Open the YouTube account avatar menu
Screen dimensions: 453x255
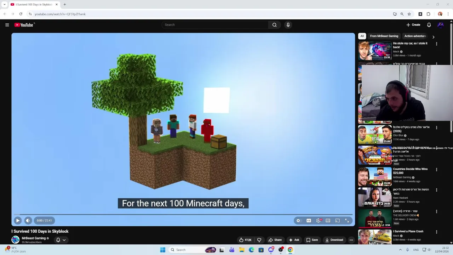[441, 25]
